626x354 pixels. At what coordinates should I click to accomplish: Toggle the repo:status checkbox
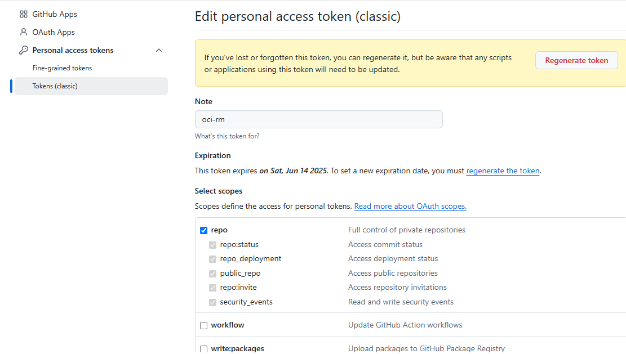[213, 245]
